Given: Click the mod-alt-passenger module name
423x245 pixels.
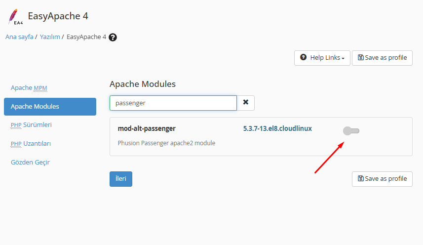Looking at the screenshot, I should (x=147, y=128).
